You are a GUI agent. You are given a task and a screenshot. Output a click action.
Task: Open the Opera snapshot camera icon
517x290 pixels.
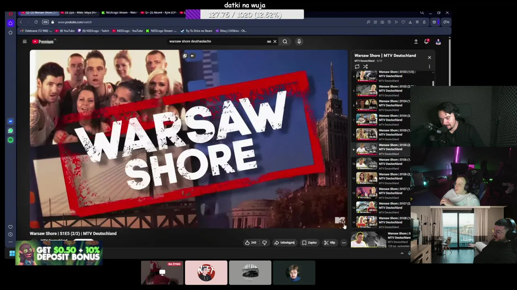[x=382, y=22]
